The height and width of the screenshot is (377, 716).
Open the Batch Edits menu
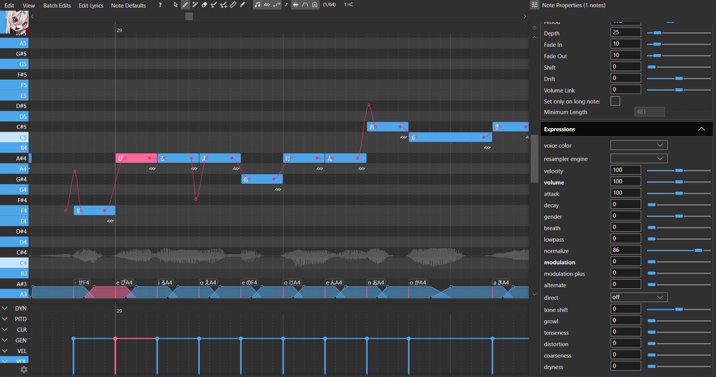57,5
